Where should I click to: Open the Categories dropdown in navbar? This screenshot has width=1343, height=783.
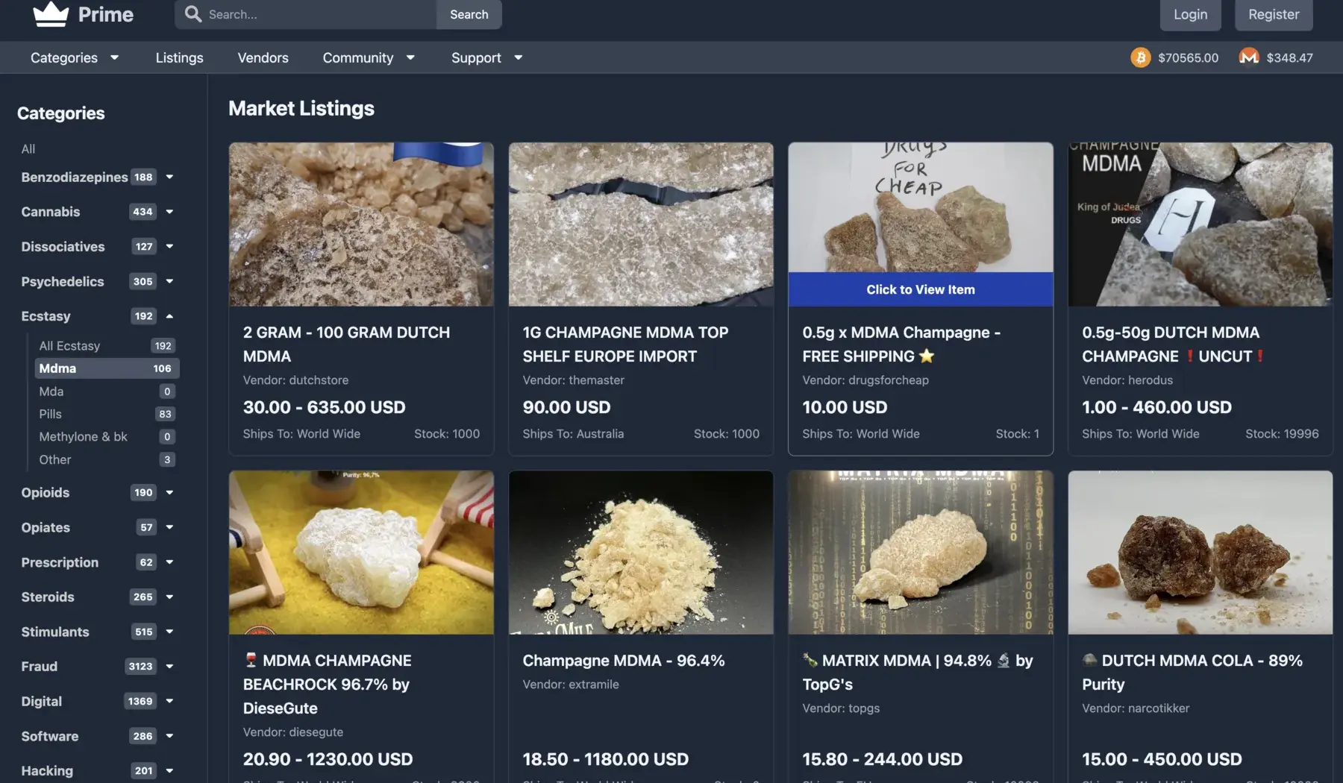tap(74, 57)
